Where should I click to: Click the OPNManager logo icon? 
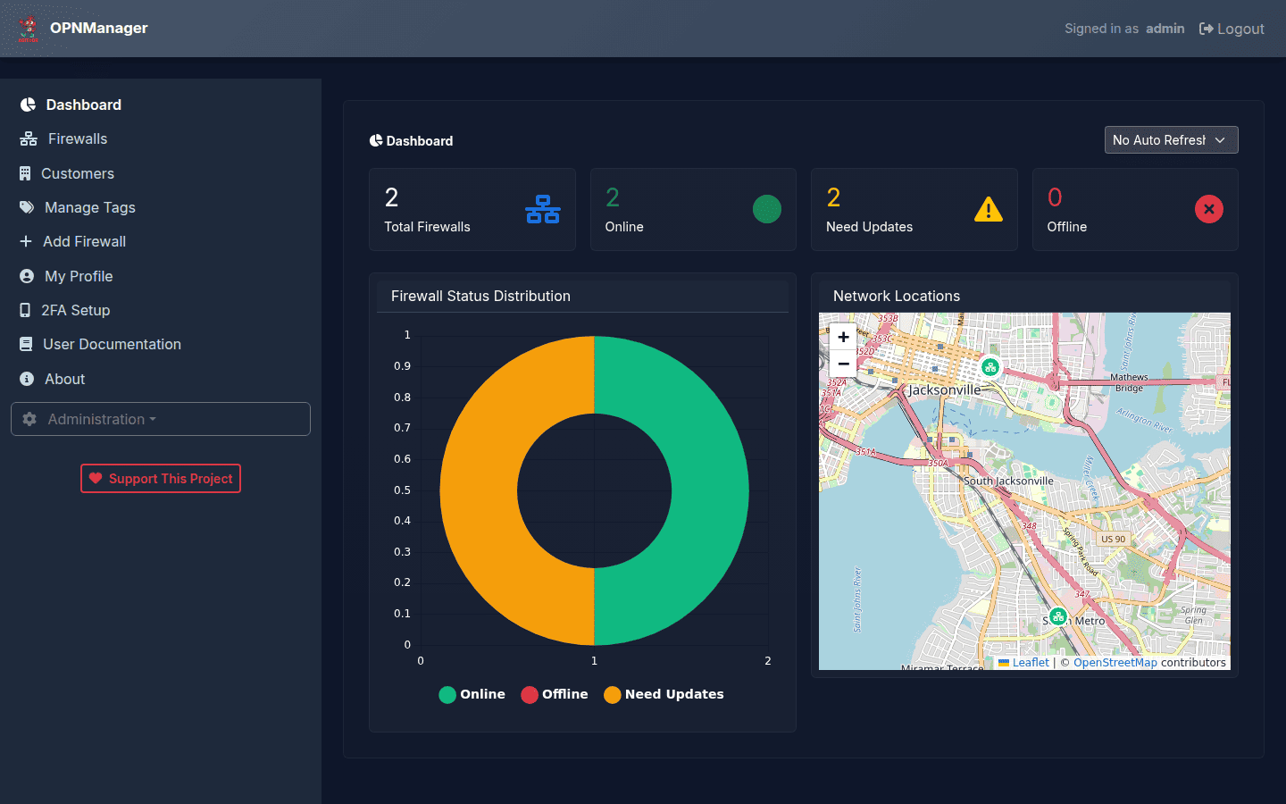(28, 28)
